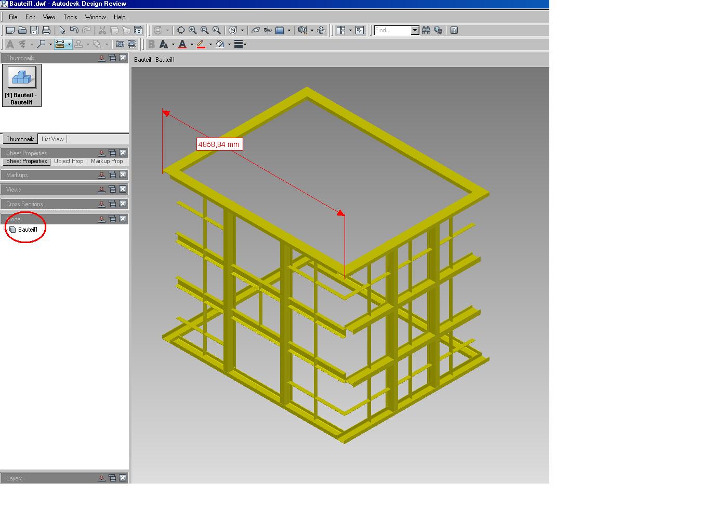
Task: Toggle auto-hide pin on the Markups panel
Action: click(102, 175)
